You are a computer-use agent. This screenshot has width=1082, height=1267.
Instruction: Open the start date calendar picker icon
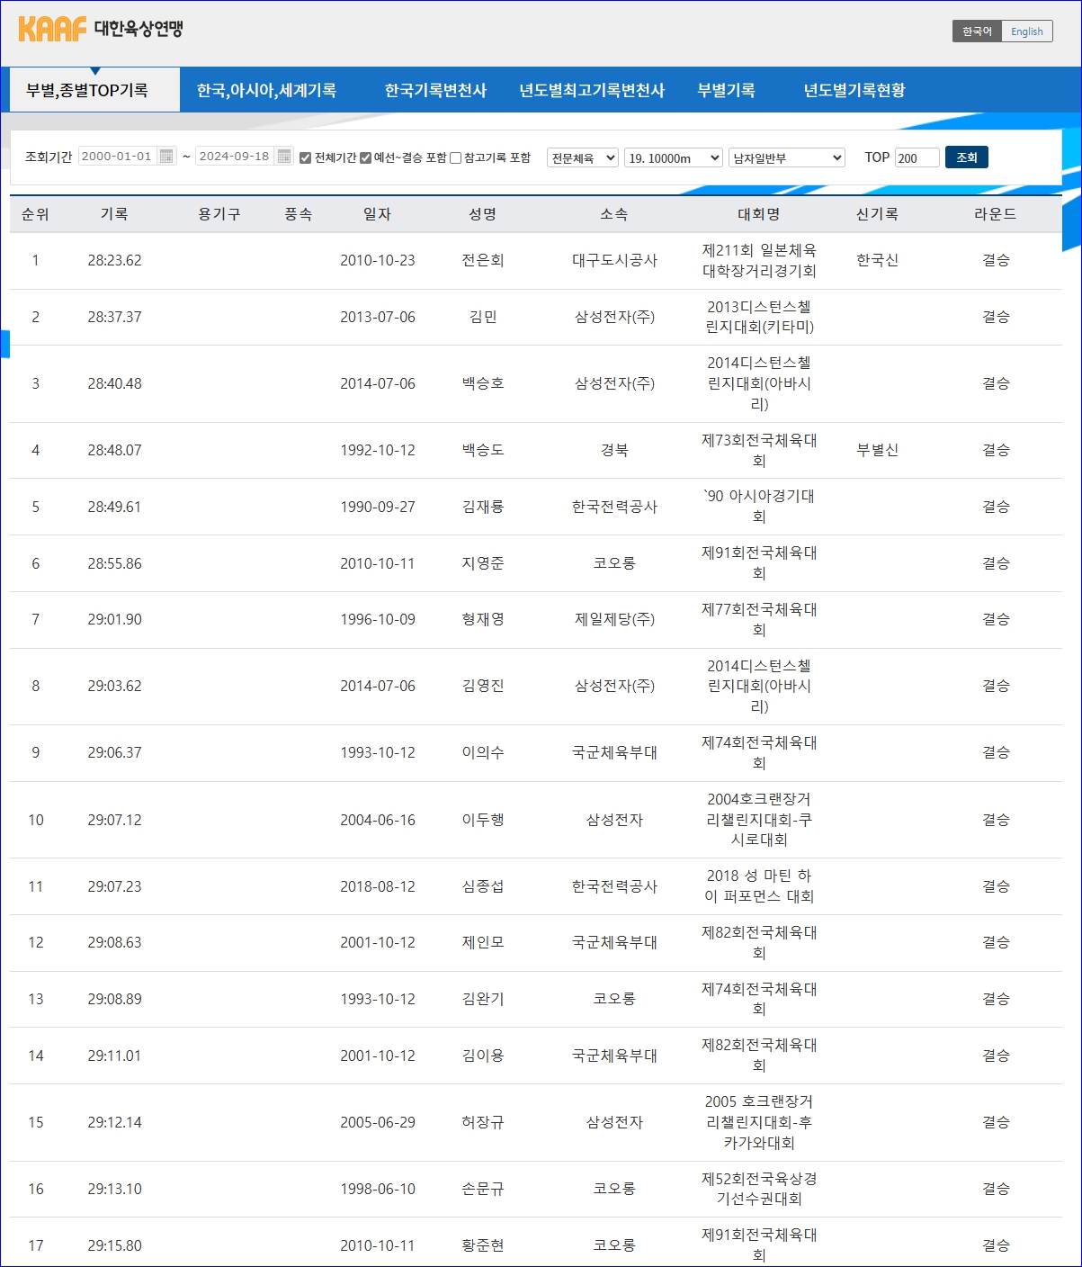pos(166,157)
